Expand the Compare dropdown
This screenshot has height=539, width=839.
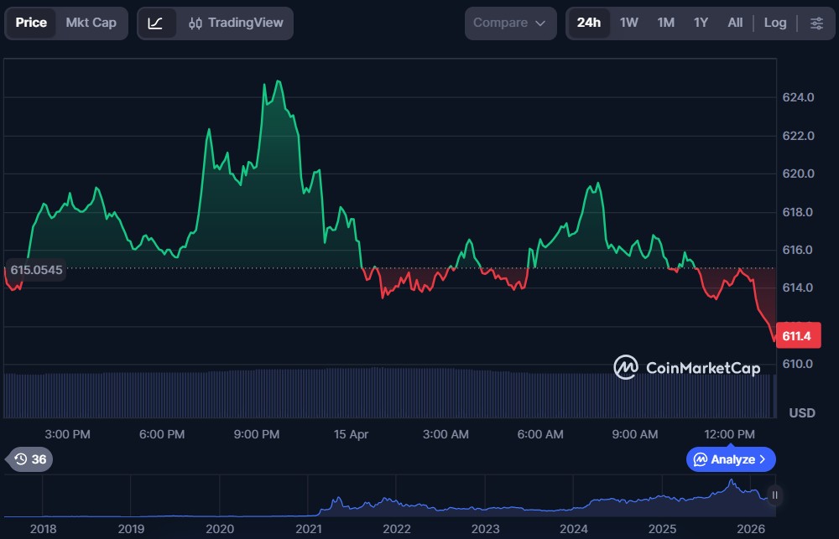[510, 23]
